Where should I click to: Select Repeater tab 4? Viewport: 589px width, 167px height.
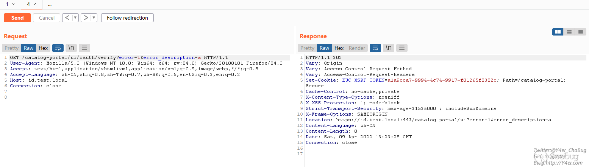pos(28,5)
